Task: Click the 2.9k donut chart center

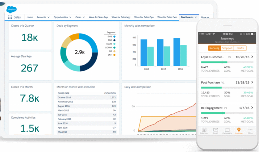Action: [80, 52]
